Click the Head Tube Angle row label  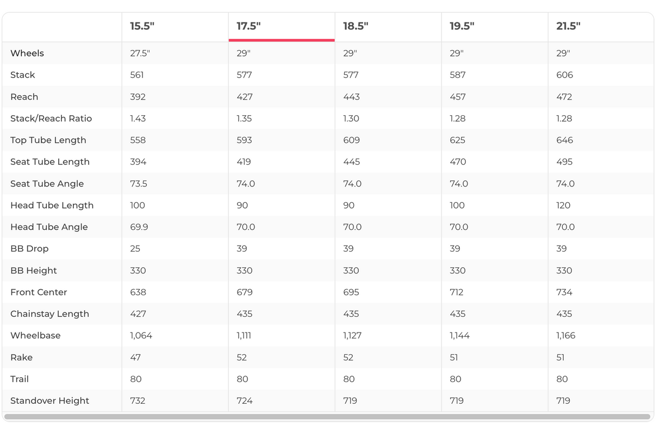pyautogui.click(x=49, y=227)
